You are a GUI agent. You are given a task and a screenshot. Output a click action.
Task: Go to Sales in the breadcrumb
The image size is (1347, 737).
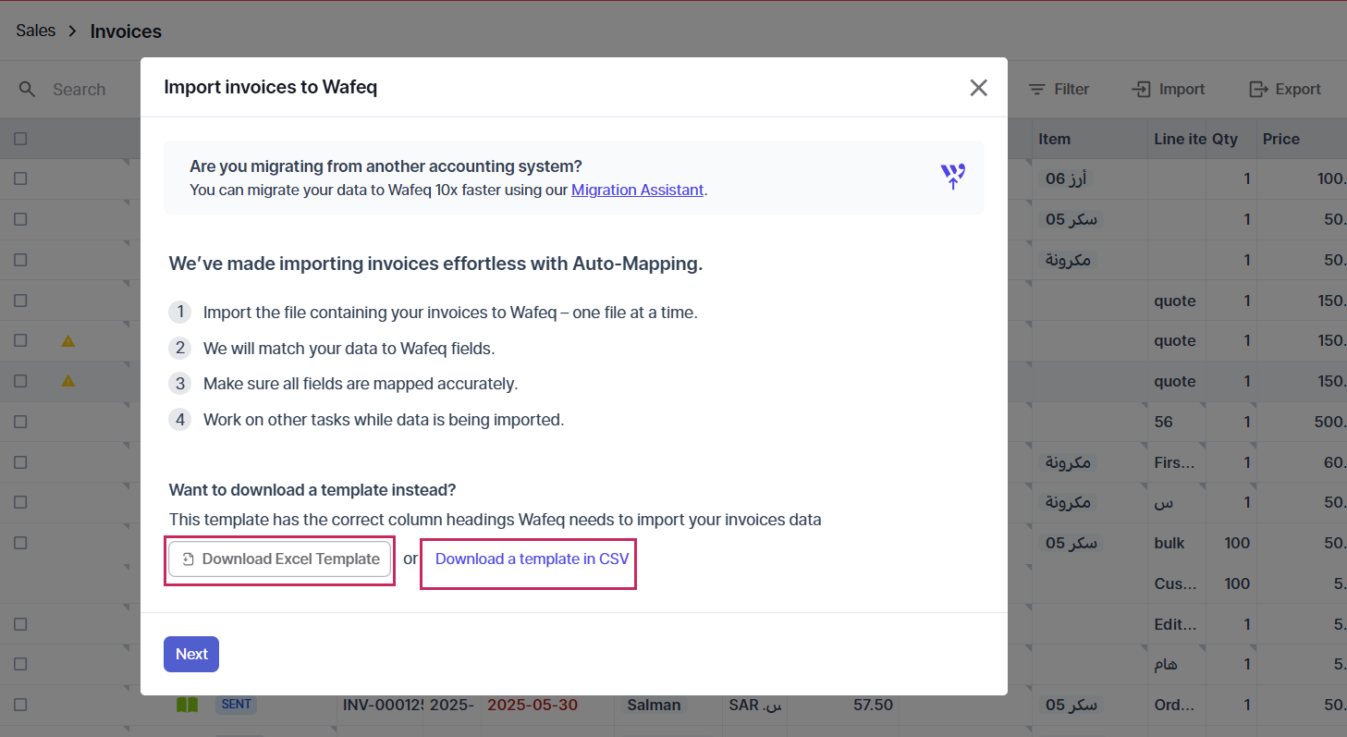[35, 31]
